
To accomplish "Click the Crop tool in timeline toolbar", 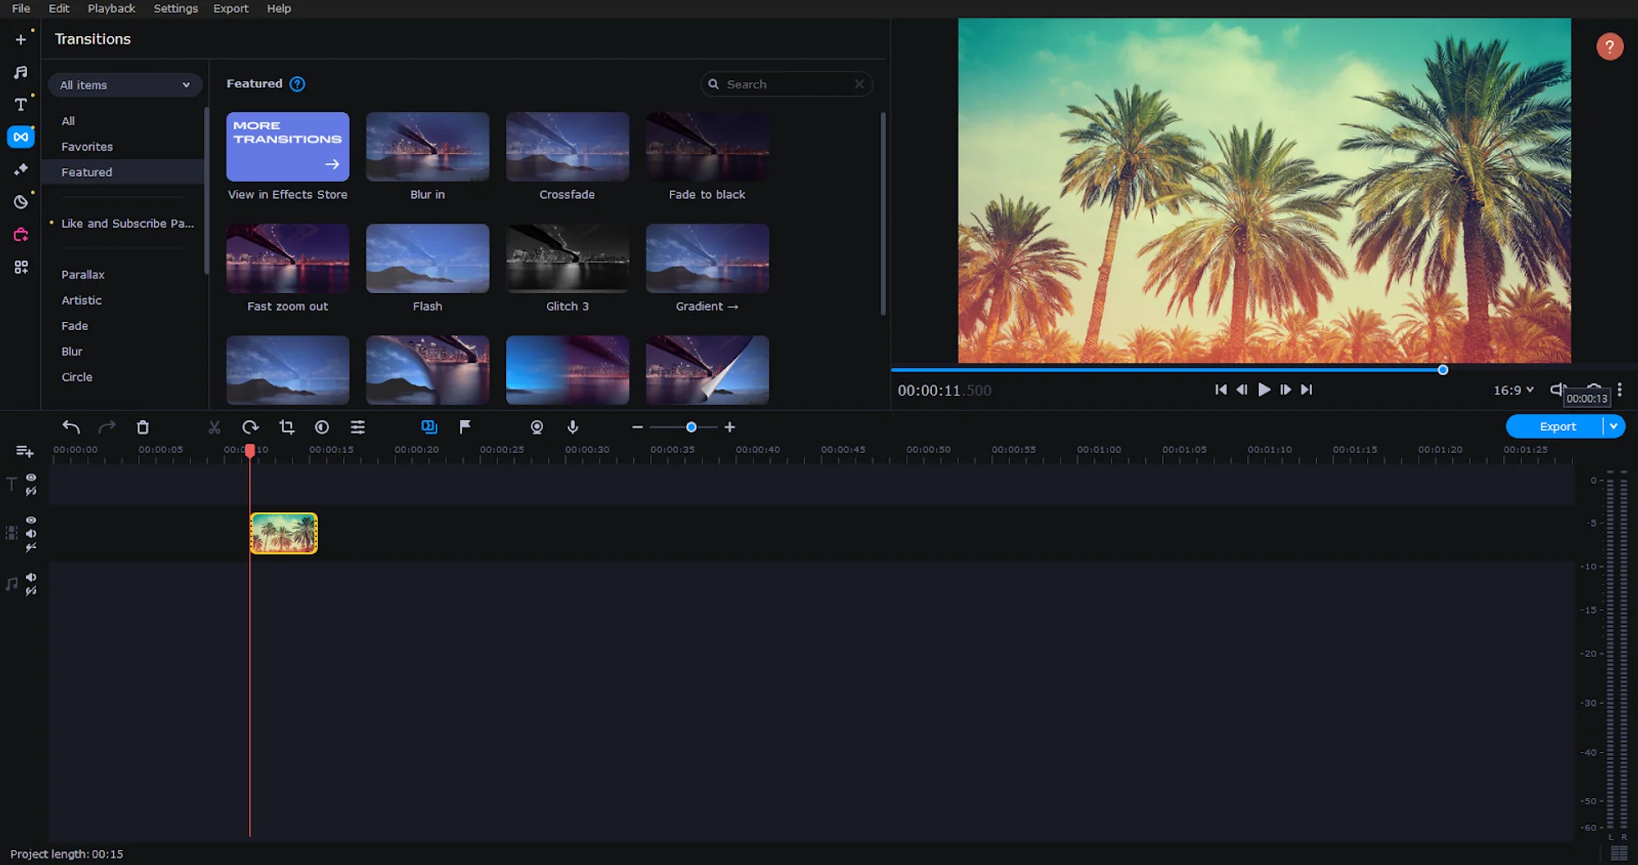I will click(x=287, y=427).
